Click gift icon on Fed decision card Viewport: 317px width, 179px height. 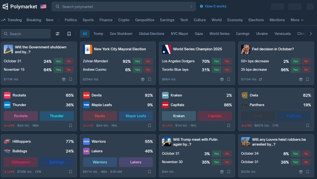tap(301, 79)
